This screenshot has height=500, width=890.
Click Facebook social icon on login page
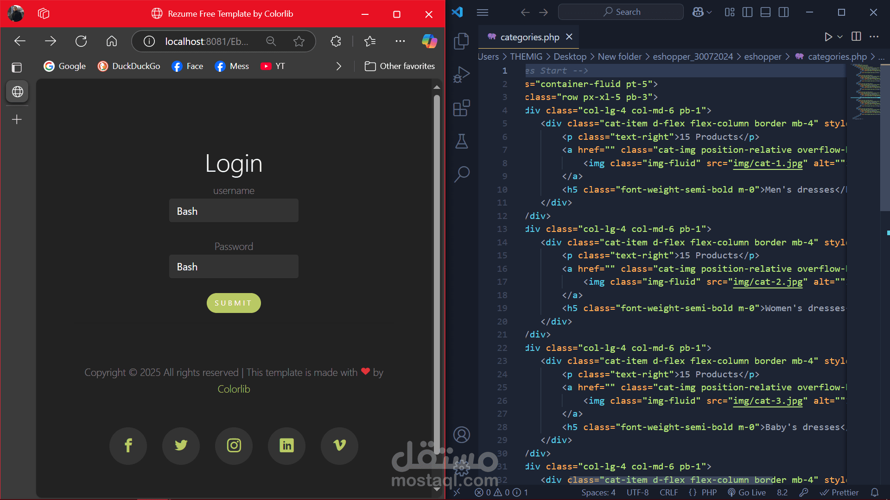(x=128, y=445)
